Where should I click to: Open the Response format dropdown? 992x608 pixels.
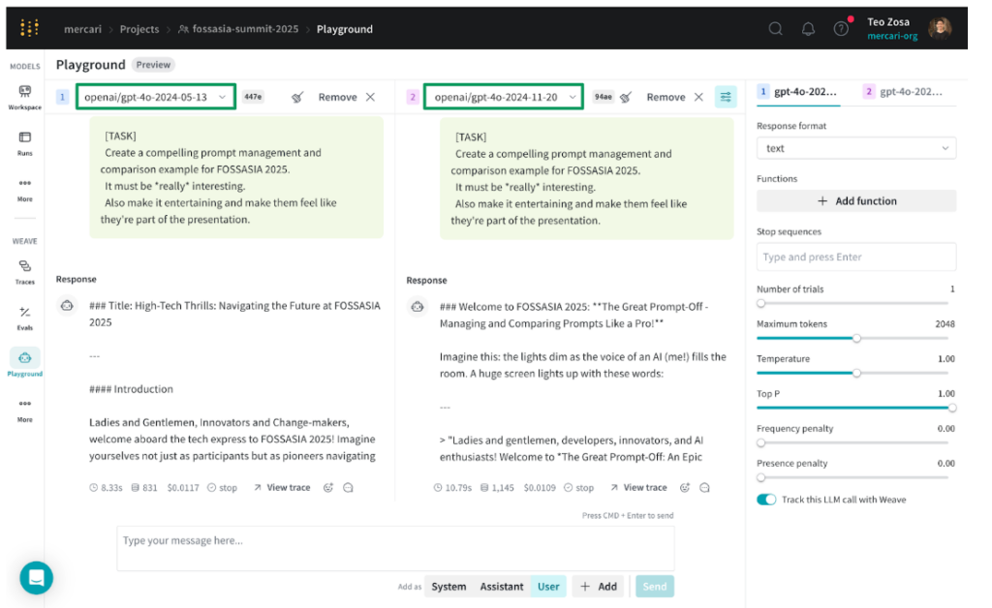855,148
